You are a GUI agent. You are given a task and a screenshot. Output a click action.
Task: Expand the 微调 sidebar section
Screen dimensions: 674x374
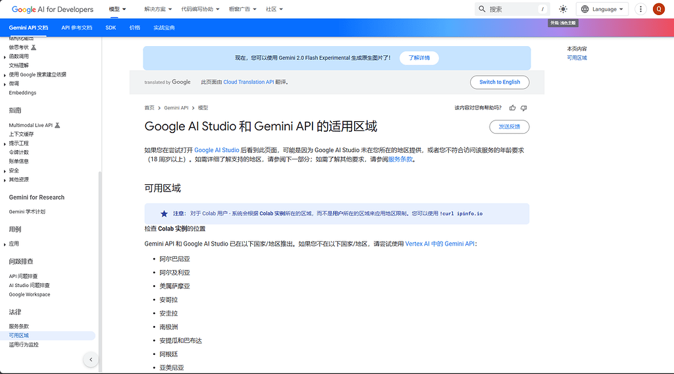click(5, 84)
